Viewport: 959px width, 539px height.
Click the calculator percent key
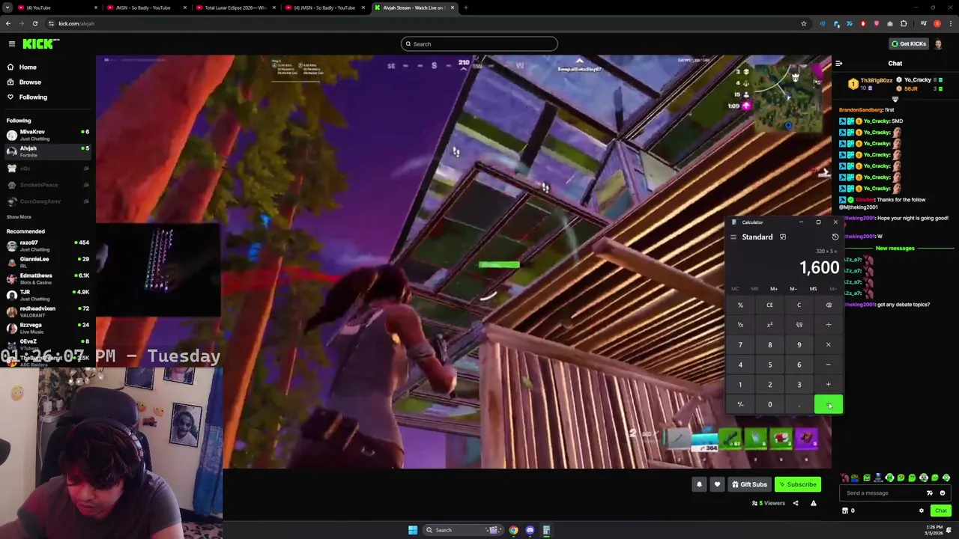(740, 305)
